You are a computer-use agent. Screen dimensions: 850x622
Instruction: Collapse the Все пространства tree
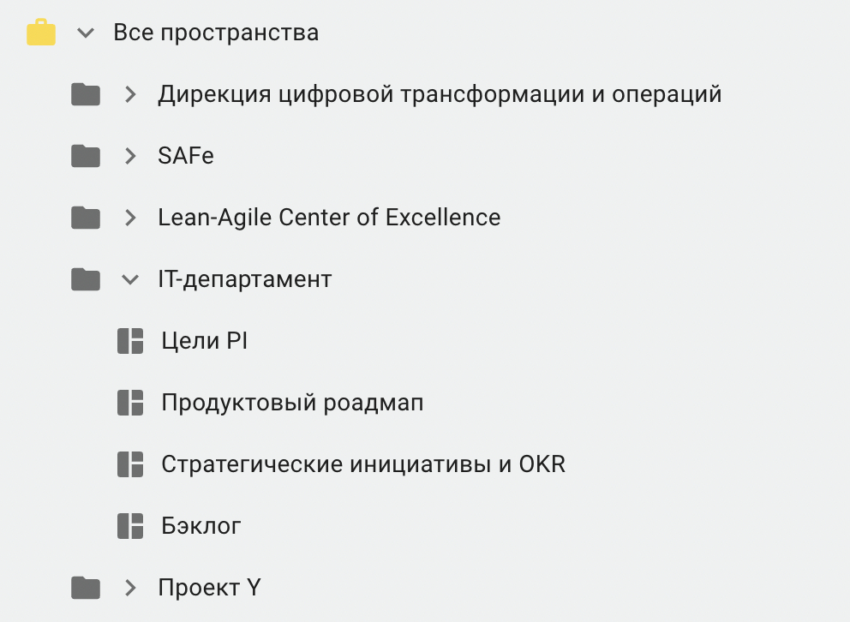pyautogui.click(x=85, y=33)
